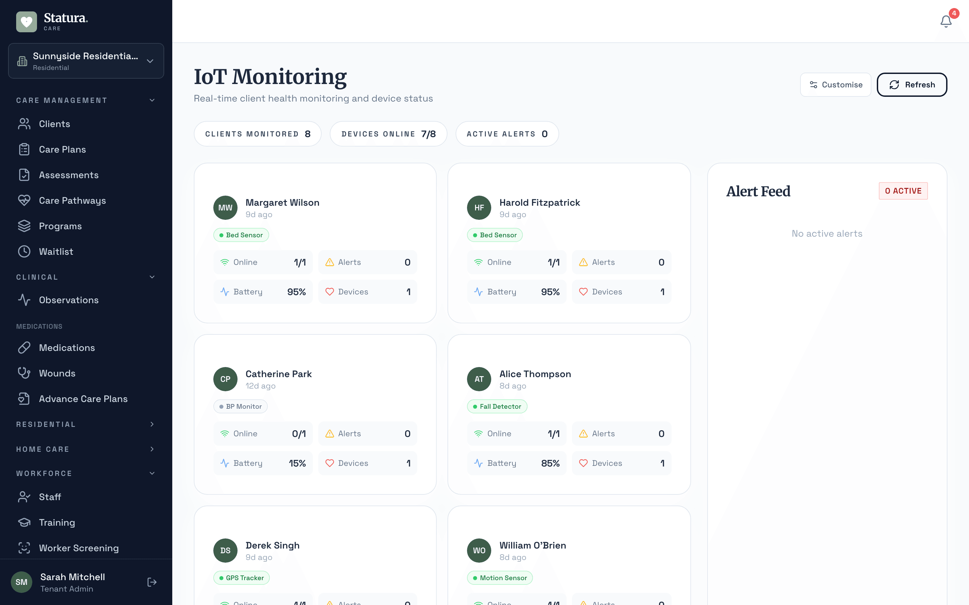Click the HF avatar for Harold Fitzpatrick
Viewport: 969px width, 605px height.
coord(479,208)
